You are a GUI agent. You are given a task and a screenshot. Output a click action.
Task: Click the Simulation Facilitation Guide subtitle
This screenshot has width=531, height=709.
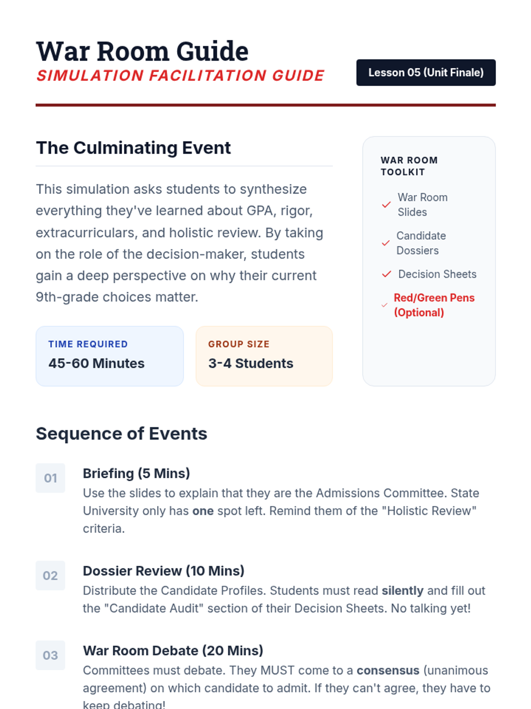click(x=180, y=76)
